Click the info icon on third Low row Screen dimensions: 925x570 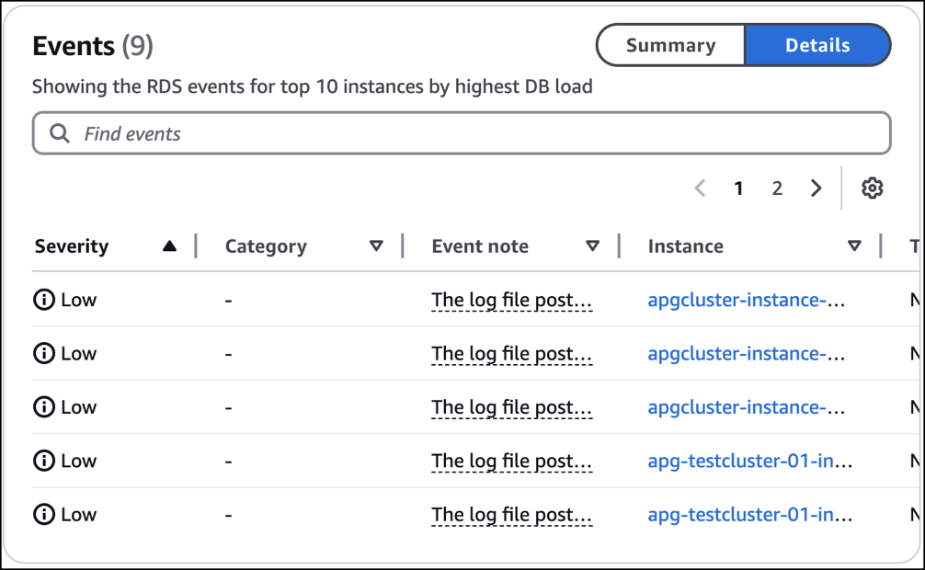[x=43, y=406]
